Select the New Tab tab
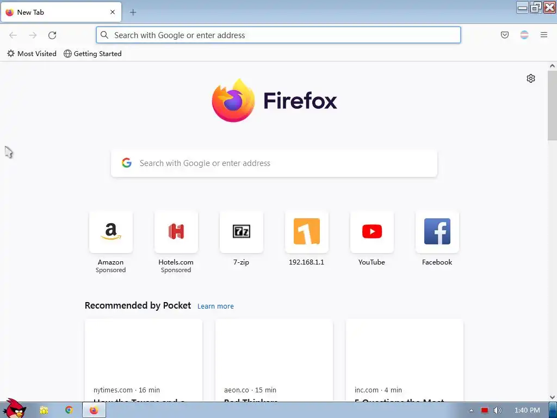The image size is (557, 418). [x=61, y=13]
